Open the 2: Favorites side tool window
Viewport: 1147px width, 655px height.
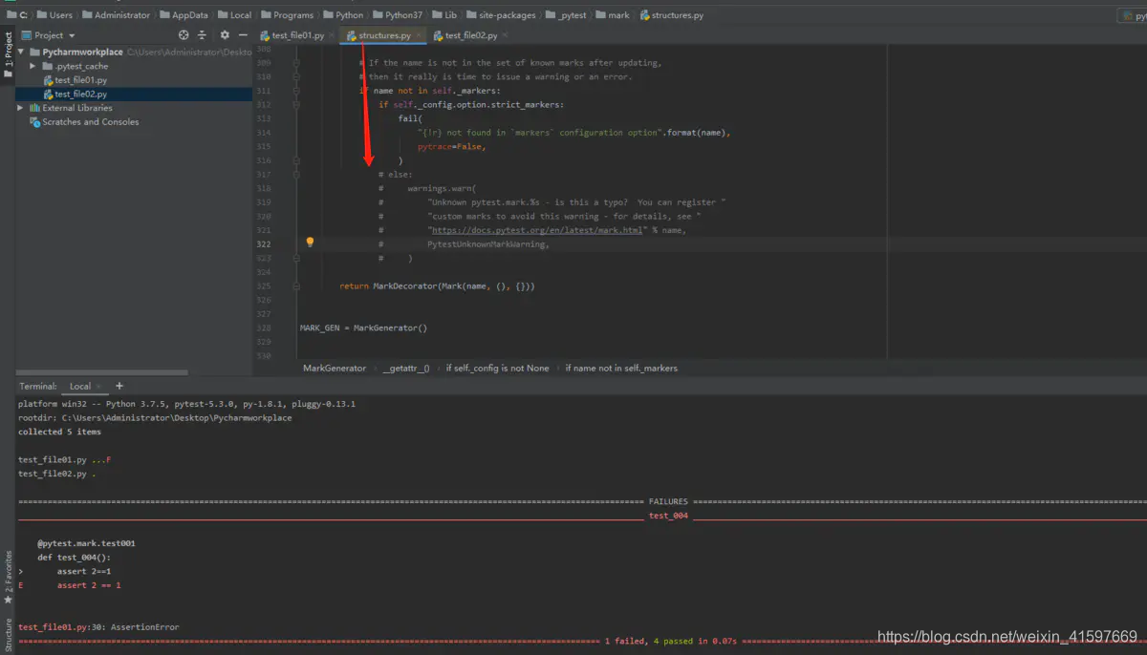tap(8, 578)
